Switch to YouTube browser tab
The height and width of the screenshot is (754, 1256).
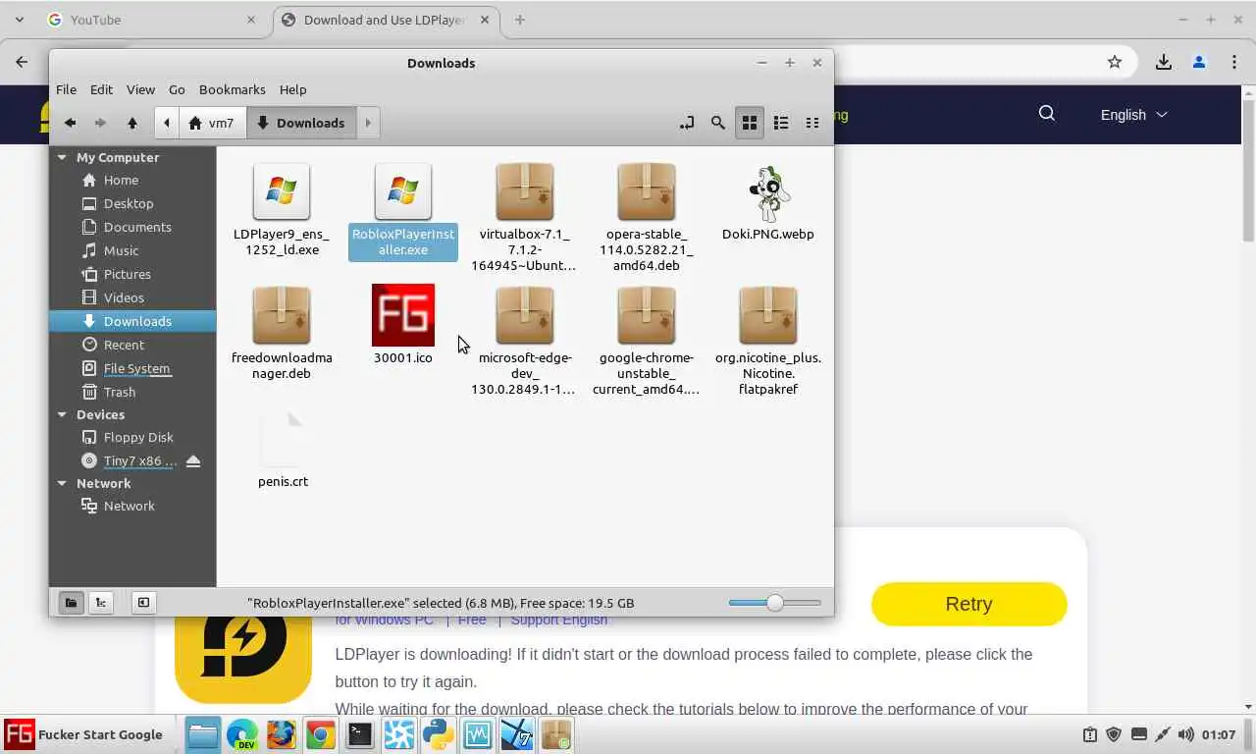(x=152, y=20)
